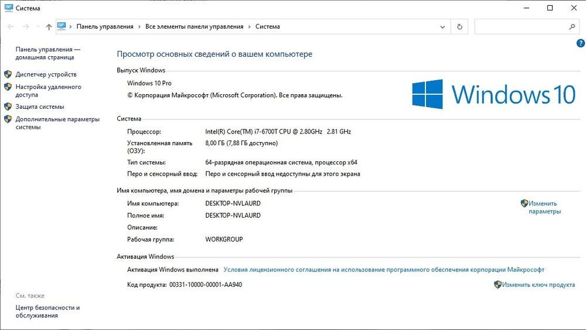Image resolution: width=586 pixels, height=330 pixels.
Task: Click full name value next to 'Полное имя:'
Action: point(233,215)
